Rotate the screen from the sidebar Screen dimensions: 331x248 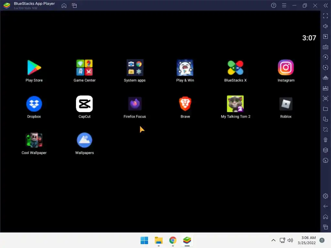[326, 129]
